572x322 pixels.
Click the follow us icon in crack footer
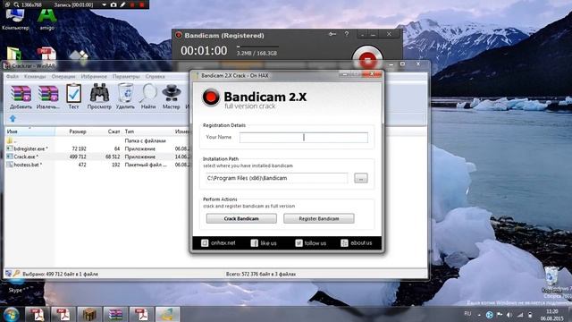pyautogui.click(x=299, y=242)
